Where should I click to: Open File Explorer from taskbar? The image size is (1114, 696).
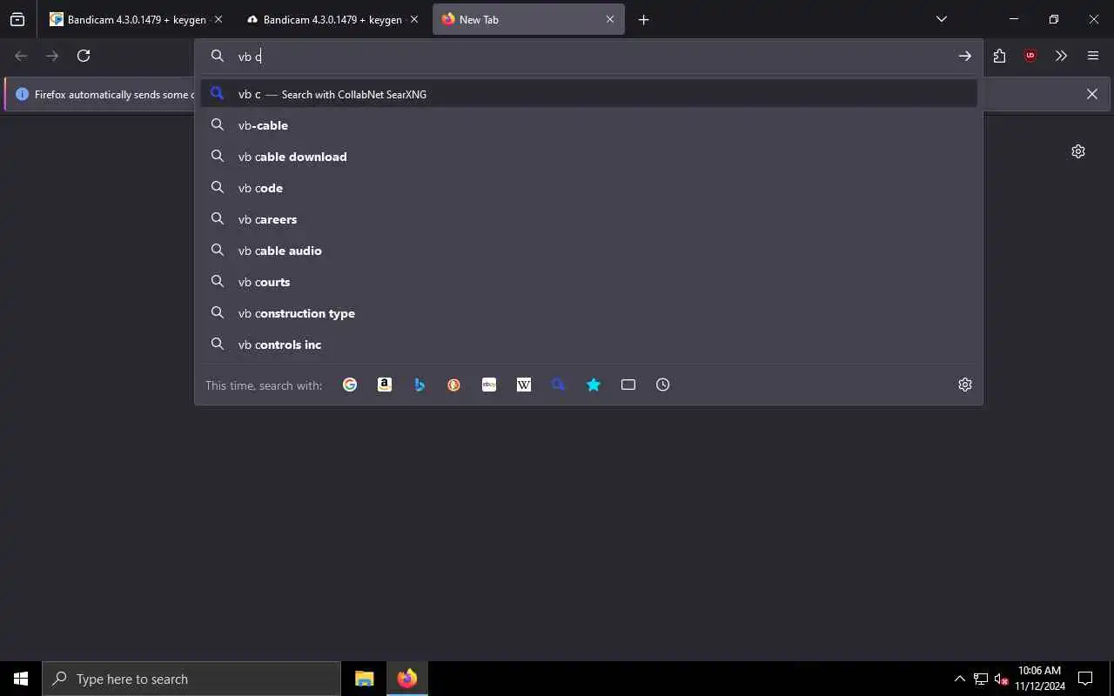(365, 679)
